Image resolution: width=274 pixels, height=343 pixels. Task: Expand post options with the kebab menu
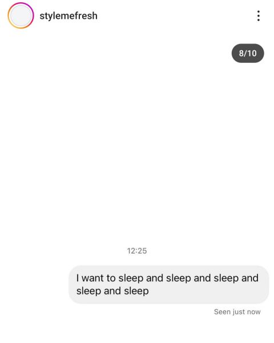(x=259, y=16)
